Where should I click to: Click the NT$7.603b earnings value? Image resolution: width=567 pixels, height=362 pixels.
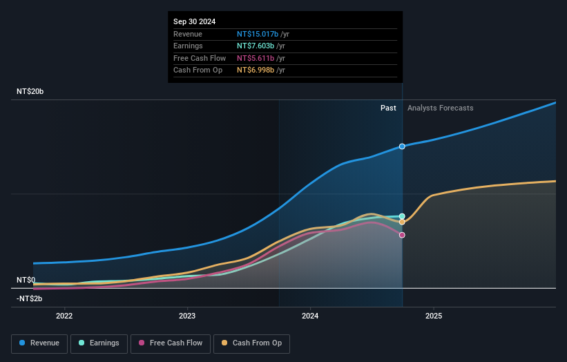click(256, 46)
